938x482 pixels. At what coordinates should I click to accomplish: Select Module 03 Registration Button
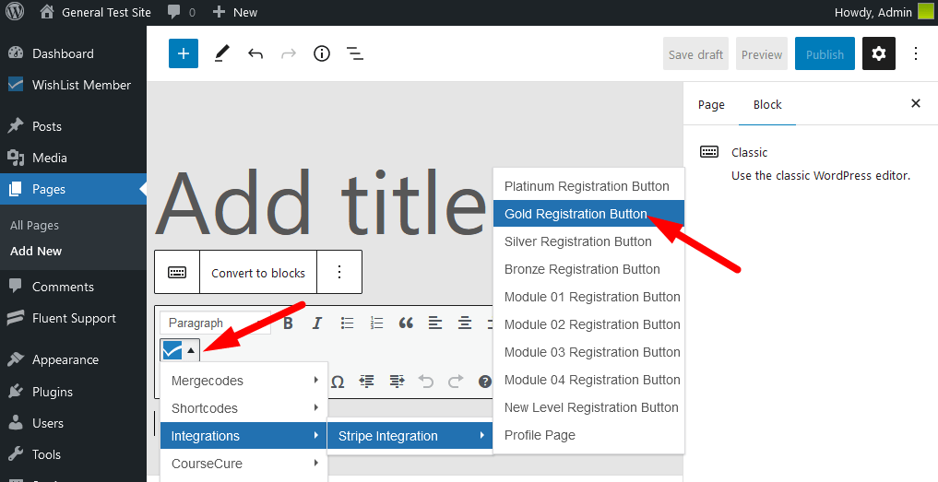point(588,352)
